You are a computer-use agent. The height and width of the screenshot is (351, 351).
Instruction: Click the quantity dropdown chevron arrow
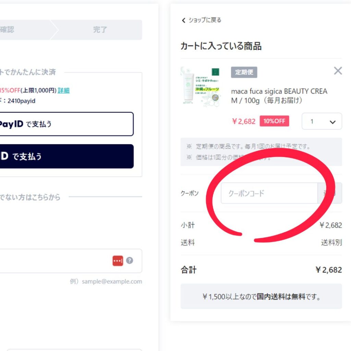coord(332,122)
